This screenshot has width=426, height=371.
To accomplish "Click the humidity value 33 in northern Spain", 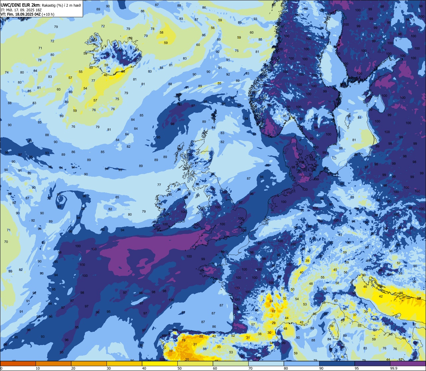I will 219,347.
